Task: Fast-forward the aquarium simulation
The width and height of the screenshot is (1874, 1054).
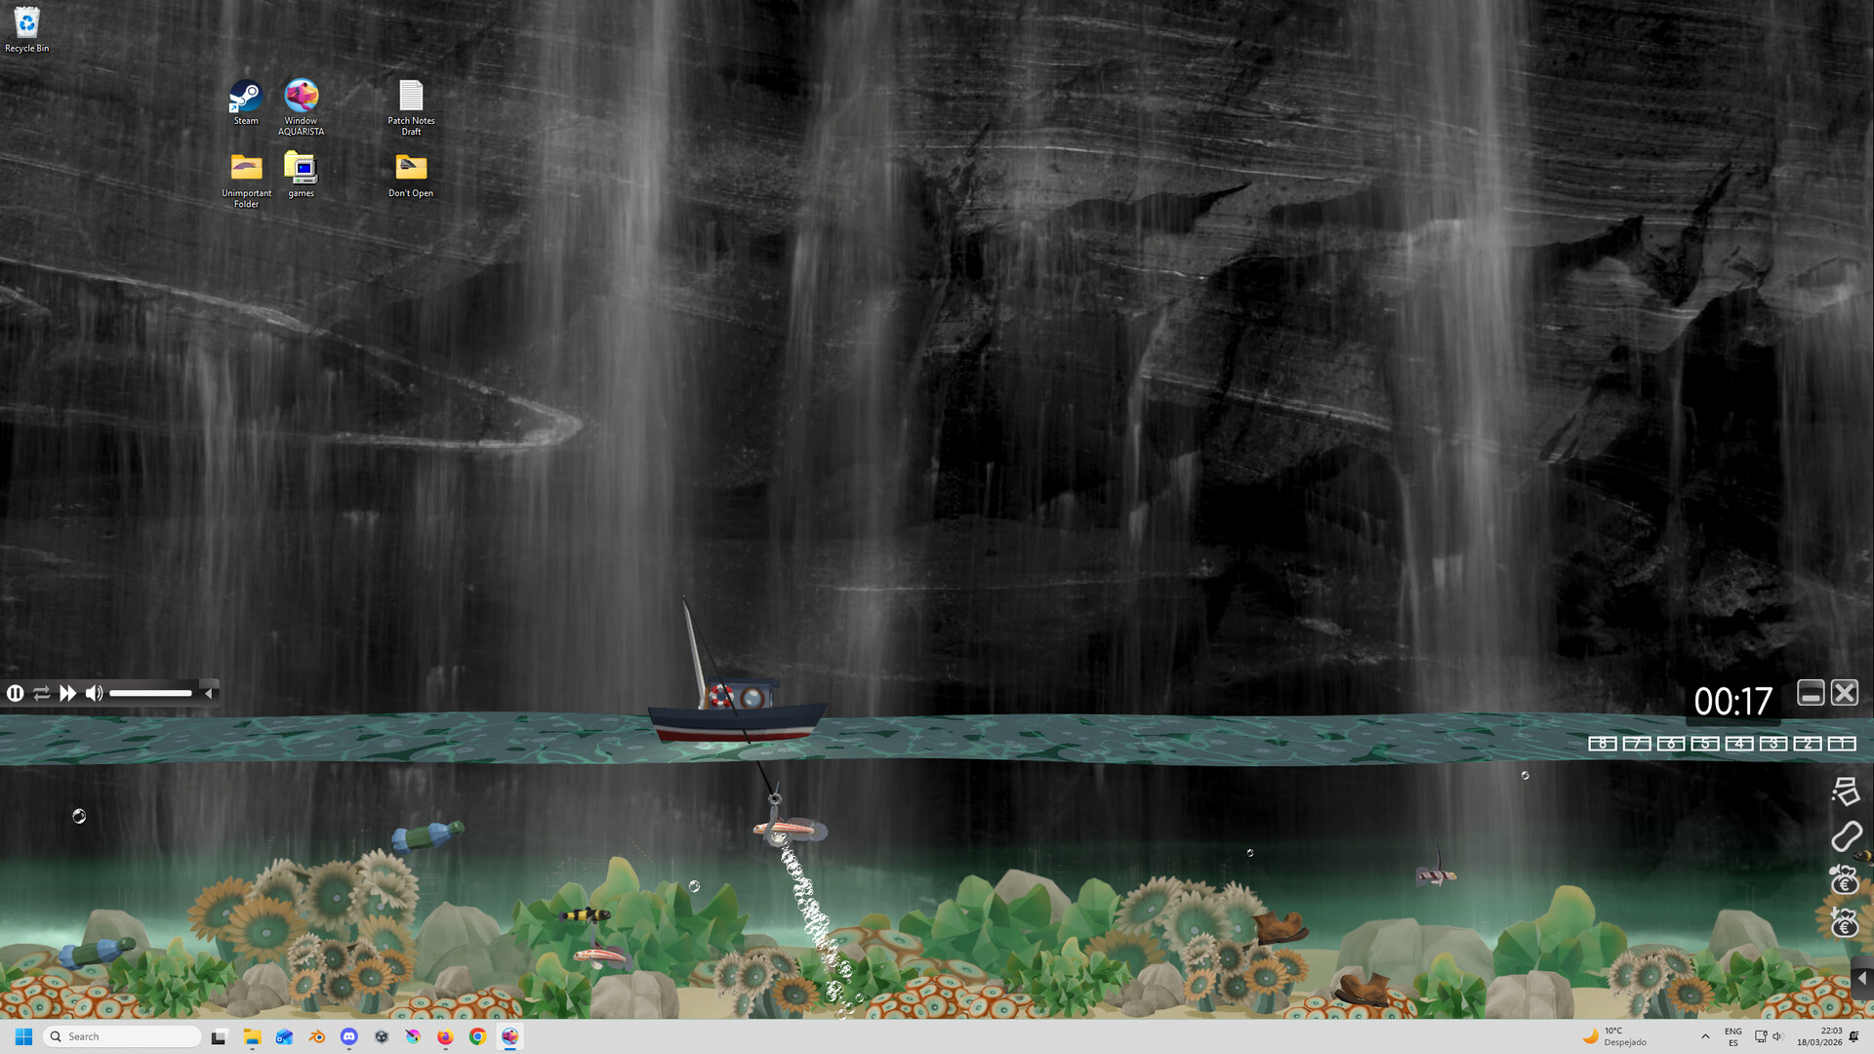Action: [x=66, y=693]
